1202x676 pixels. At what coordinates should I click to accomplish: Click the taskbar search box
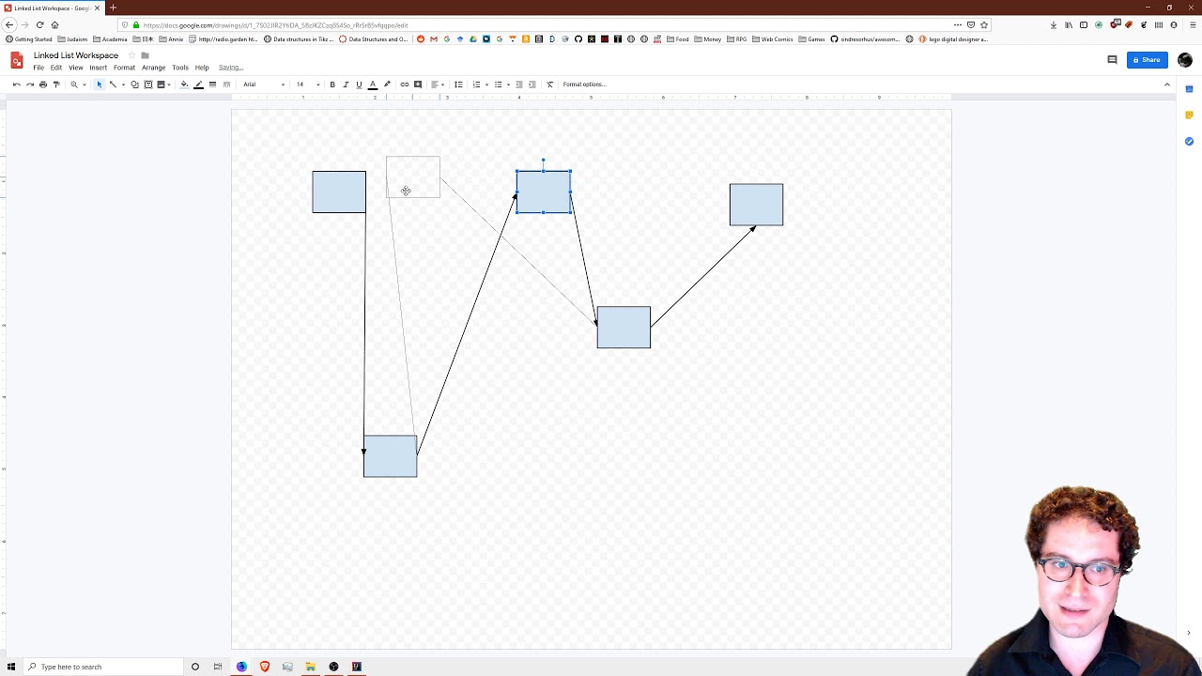pyautogui.click(x=101, y=667)
